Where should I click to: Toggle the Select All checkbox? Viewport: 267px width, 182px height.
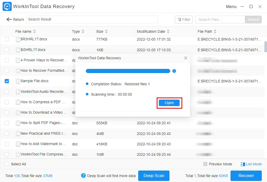click(x=7, y=164)
